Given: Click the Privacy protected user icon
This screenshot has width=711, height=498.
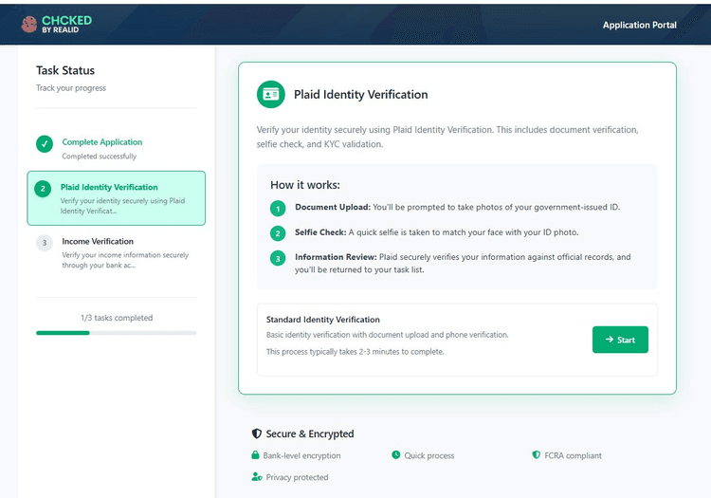Looking at the screenshot, I should [257, 477].
